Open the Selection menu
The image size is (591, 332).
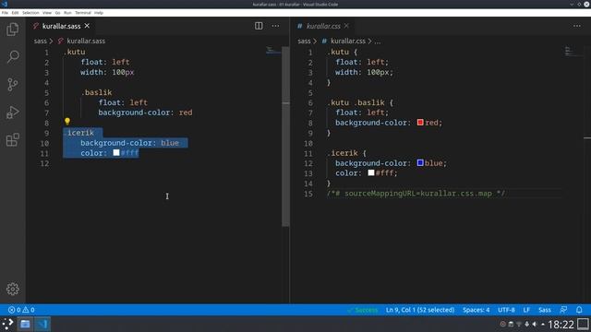[30, 13]
